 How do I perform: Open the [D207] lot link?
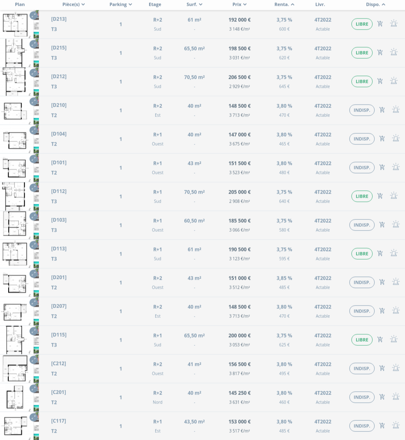coord(59,306)
